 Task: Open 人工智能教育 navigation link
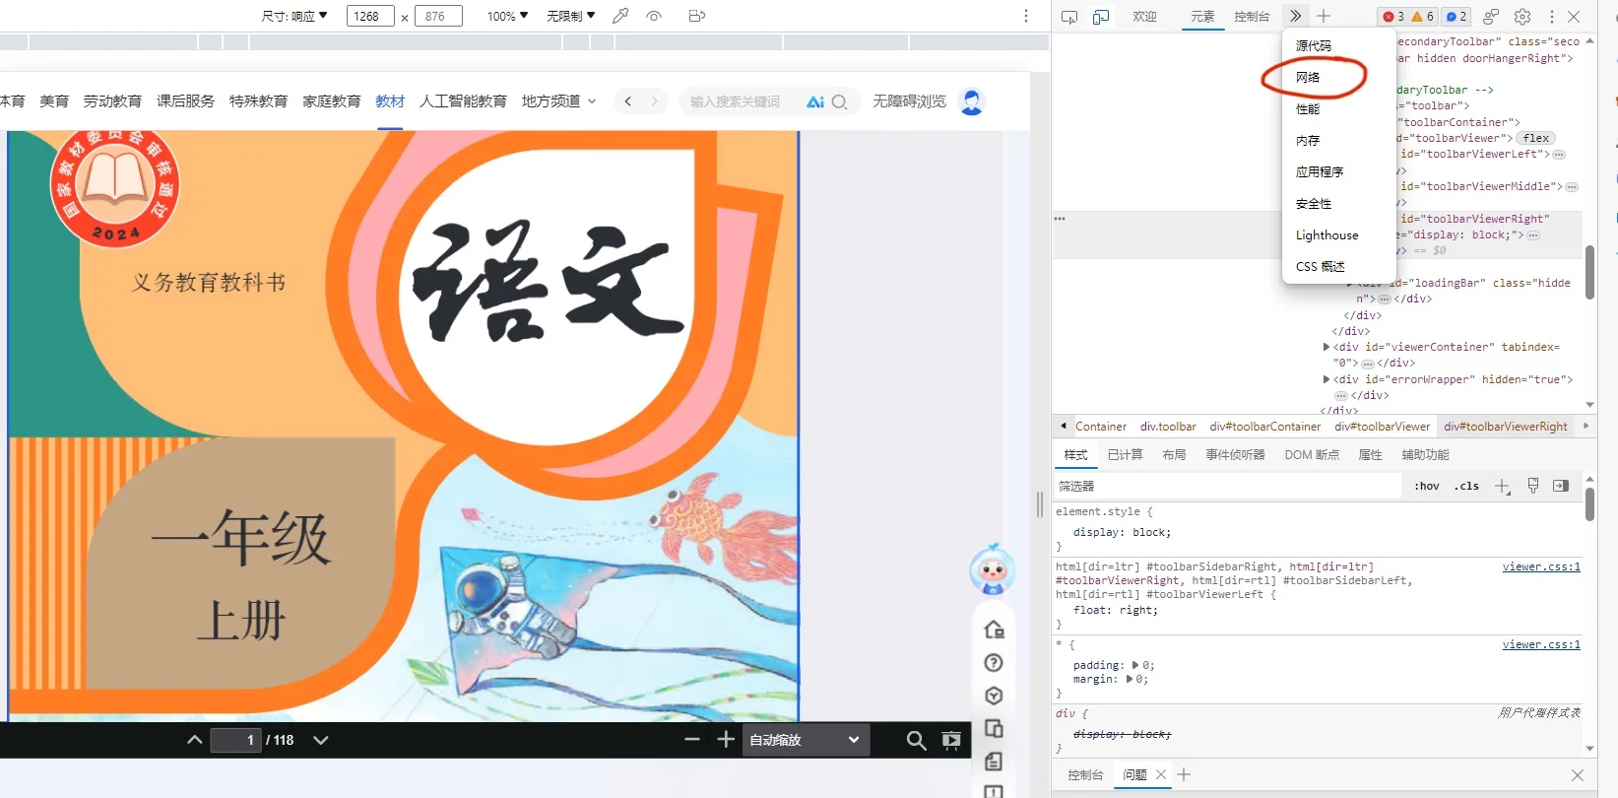[x=463, y=101]
